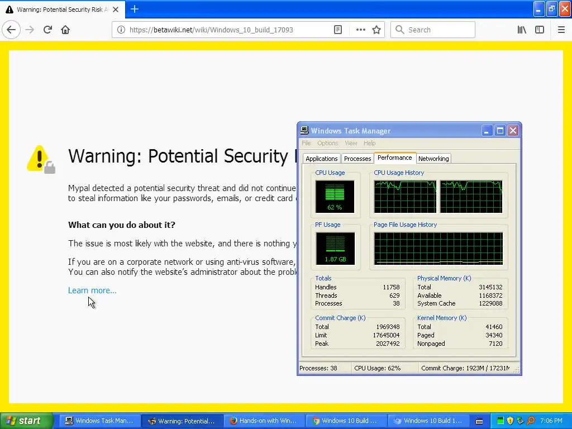Click Commit Charge Limit 17645004
The image size is (572, 429).
[387, 335]
